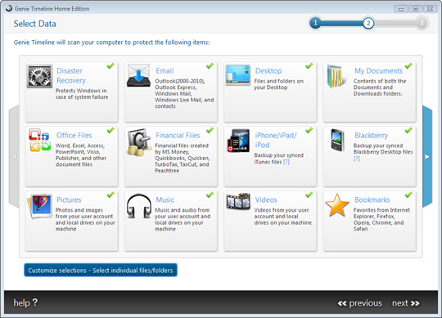This screenshot has width=442, height=318.
Task: Uncheck the Desktop green checkmark
Action: pyautogui.click(x=309, y=66)
